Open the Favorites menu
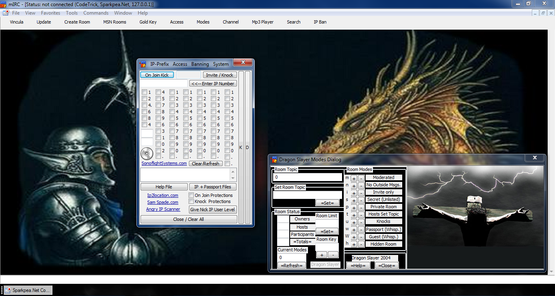Viewport: 555px width, 296px height. point(50,13)
